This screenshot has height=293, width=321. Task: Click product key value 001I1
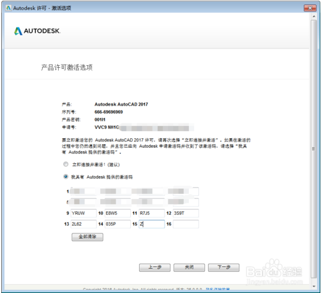(x=100, y=120)
